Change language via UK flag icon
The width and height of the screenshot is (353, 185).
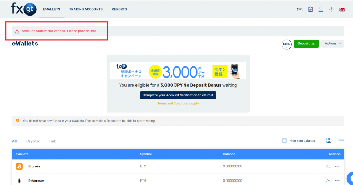(342, 9)
